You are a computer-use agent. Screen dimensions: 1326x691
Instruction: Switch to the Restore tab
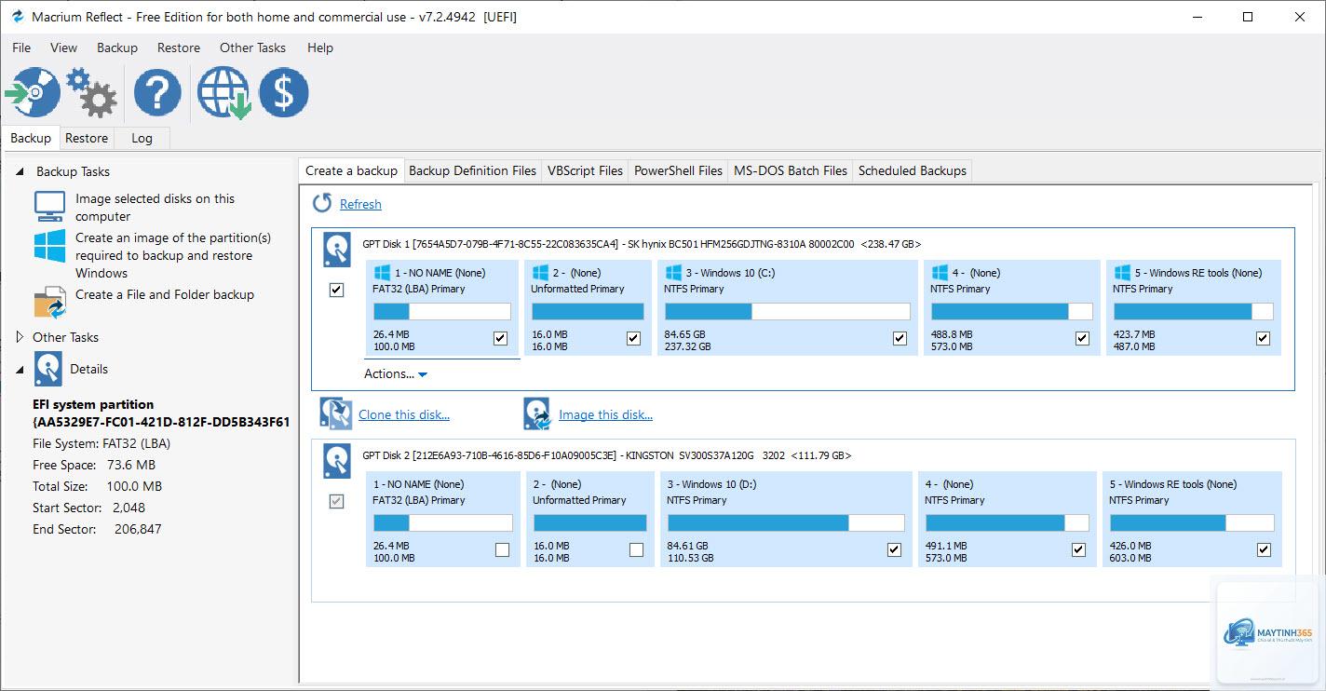pyautogui.click(x=87, y=138)
